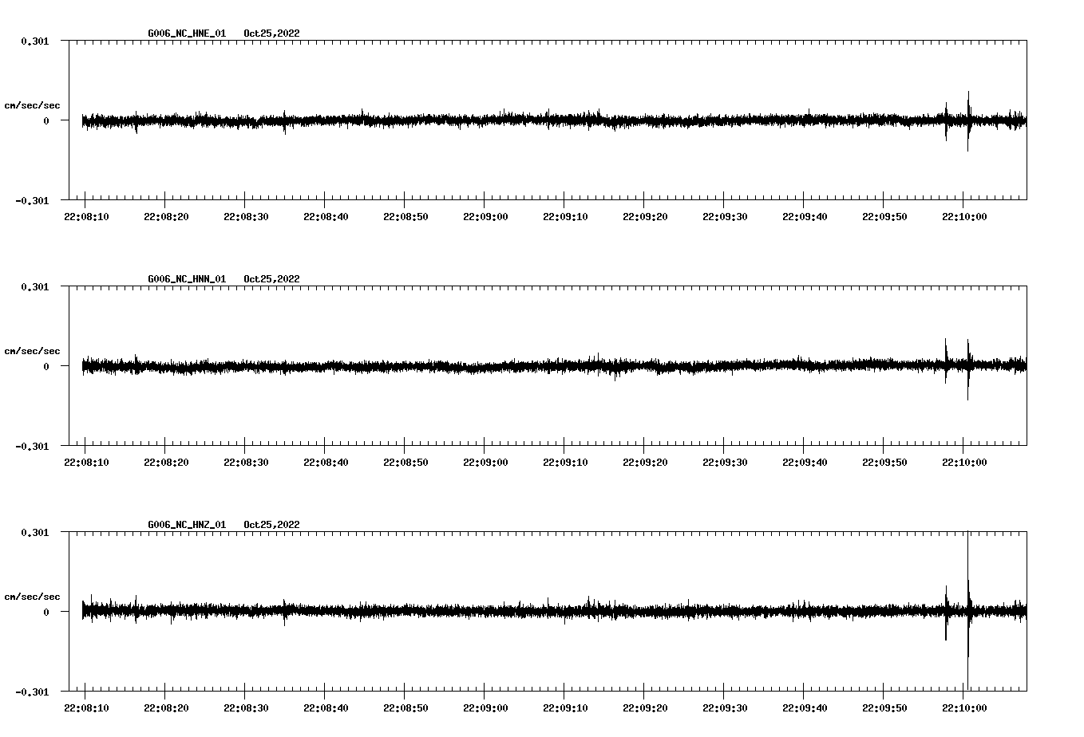
Task: Click the 22:08:10 time label on HNE plot
Action: point(86,217)
